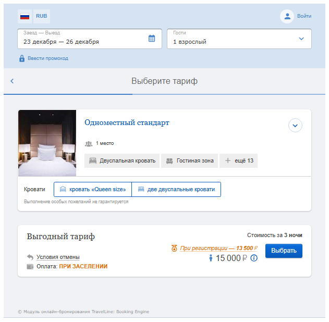The height and width of the screenshot is (322, 329).
Task: Expand room details with circular chevron
Action: [x=295, y=126]
